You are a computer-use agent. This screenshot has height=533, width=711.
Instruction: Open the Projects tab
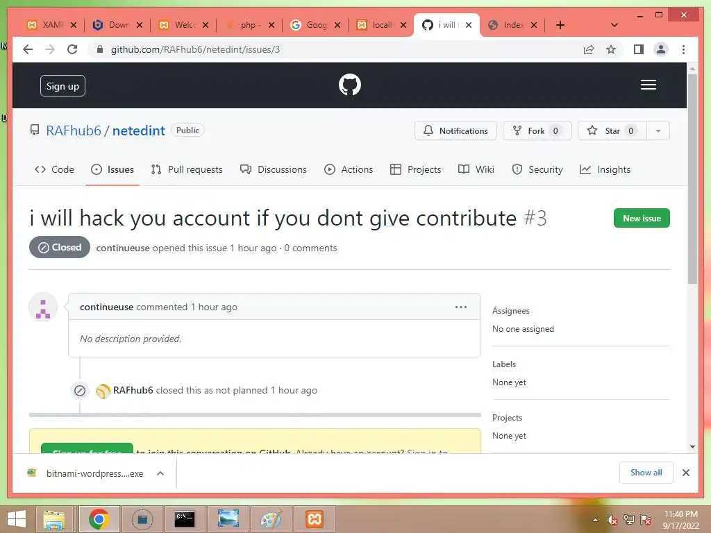(x=415, y=169)
